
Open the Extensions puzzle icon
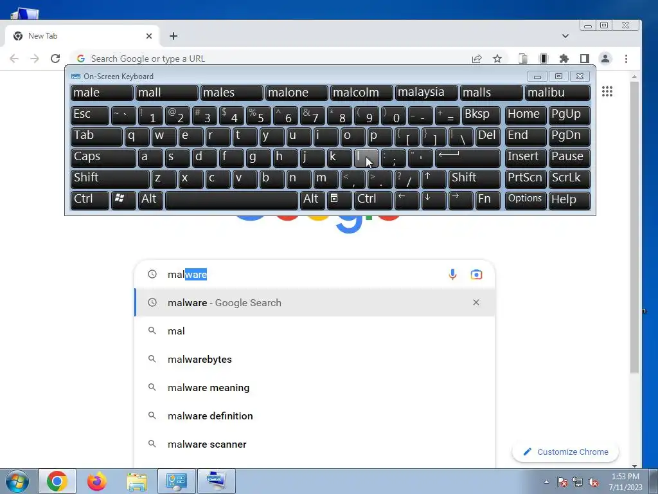pyautogui.click(x=564, y=59)
